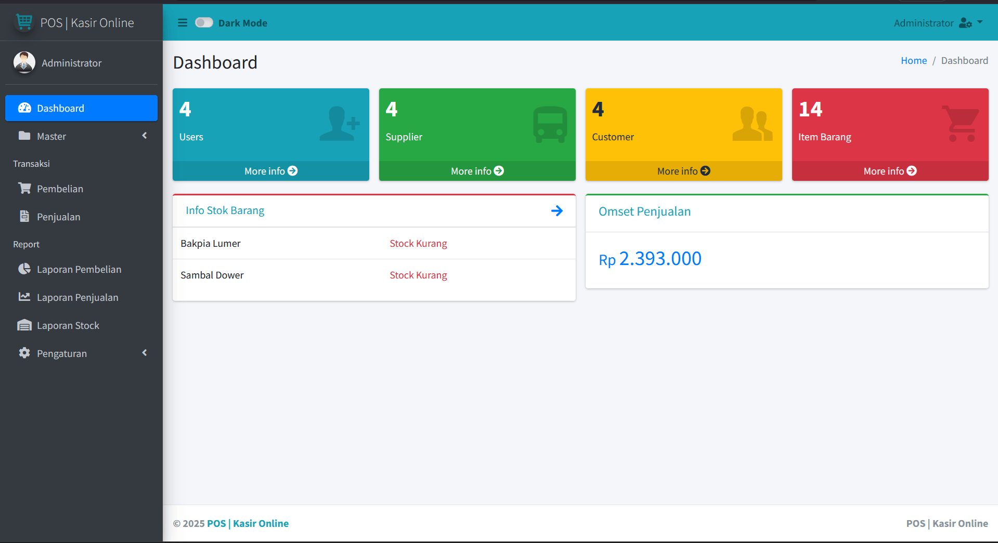Click the Home breadcrumb link
Screen dimensions: 998x543
pos(914,61)
